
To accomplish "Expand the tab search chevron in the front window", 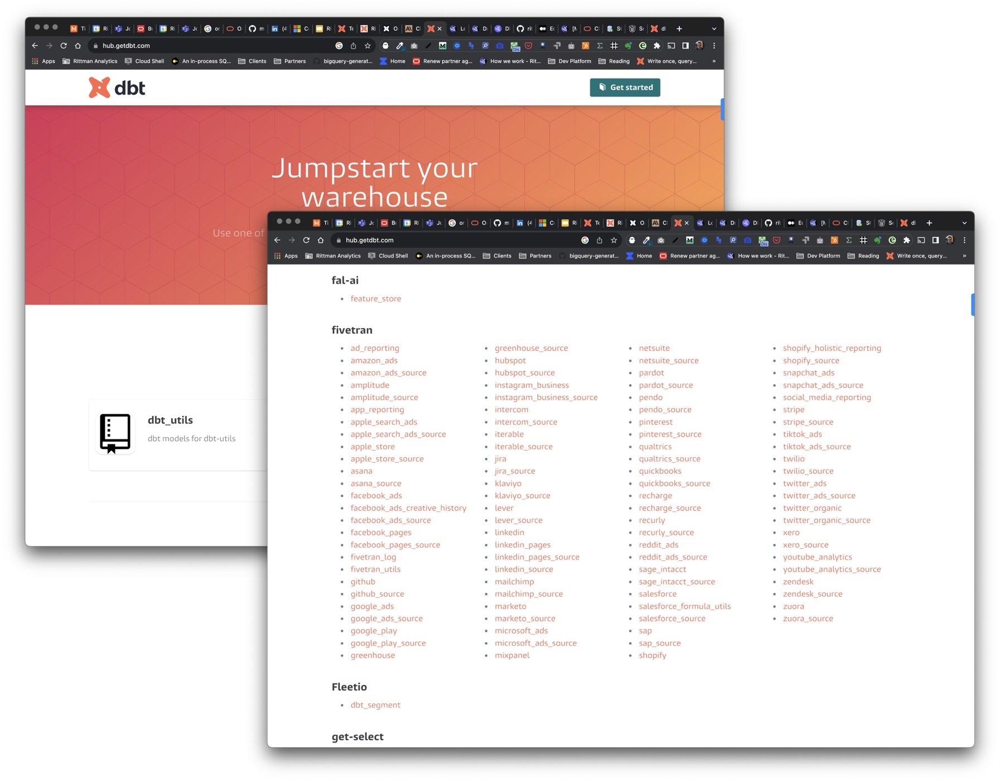I will tap(964, 223).
